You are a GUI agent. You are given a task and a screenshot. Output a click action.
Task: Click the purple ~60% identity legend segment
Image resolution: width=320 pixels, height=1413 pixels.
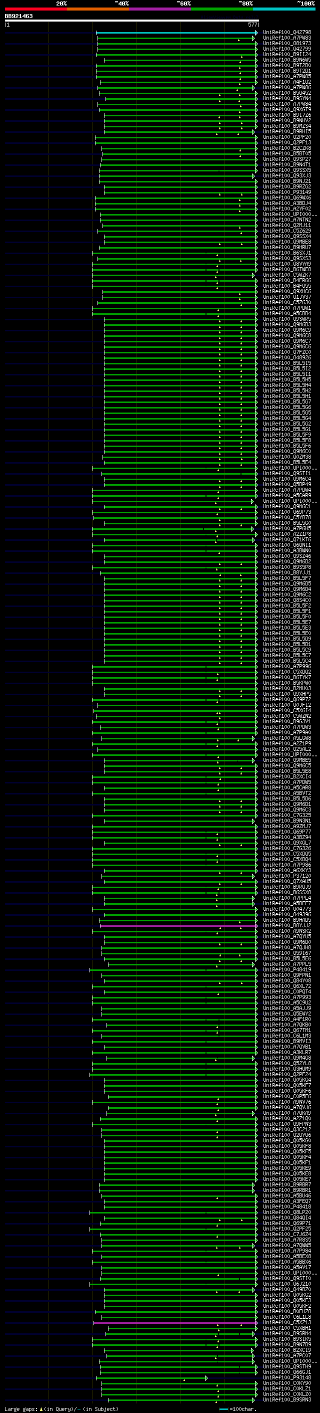[x=160, y=10]
